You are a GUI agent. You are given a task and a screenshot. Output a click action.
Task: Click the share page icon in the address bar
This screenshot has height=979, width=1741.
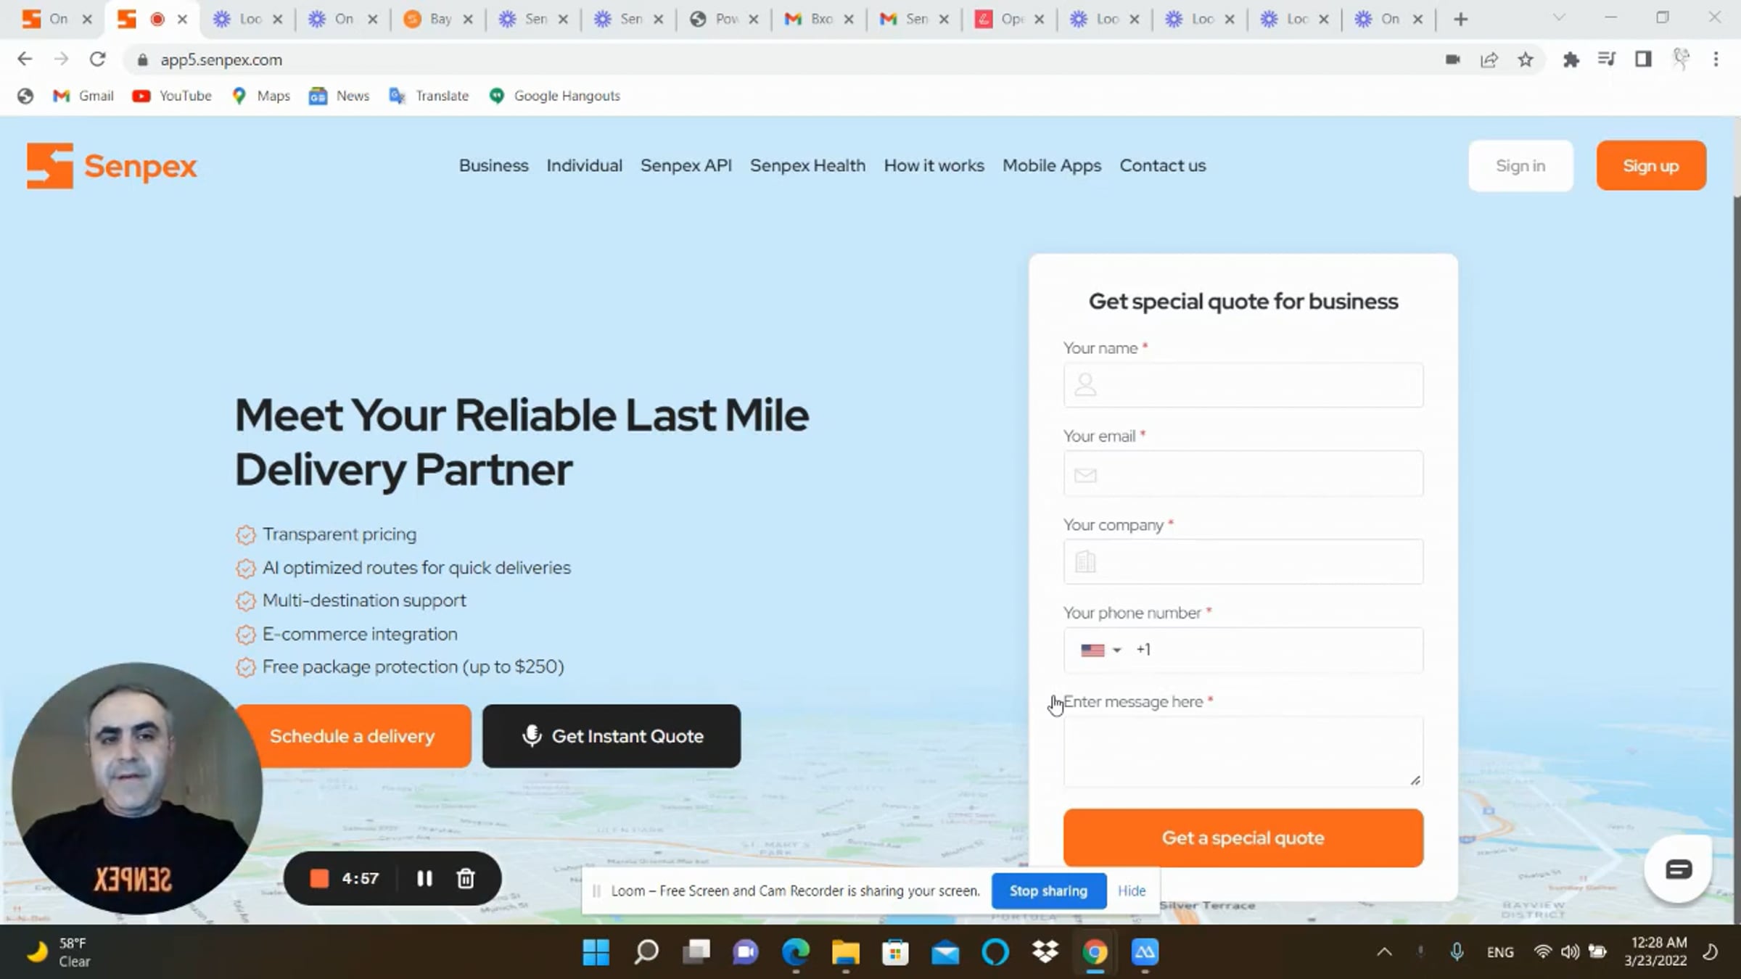1489,59
